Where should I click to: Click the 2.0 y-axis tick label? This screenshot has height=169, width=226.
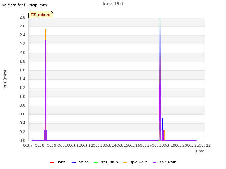point(23,52)
